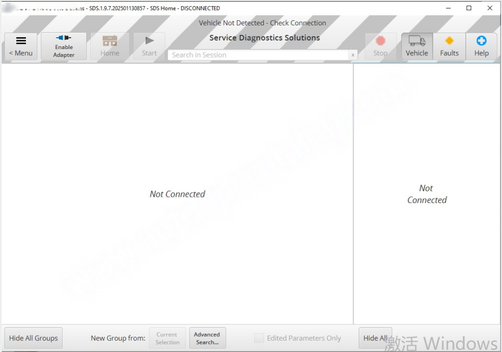Open the Faults warning diamond icon
Viewport: 502px width, 352px height.
point(449,41)
